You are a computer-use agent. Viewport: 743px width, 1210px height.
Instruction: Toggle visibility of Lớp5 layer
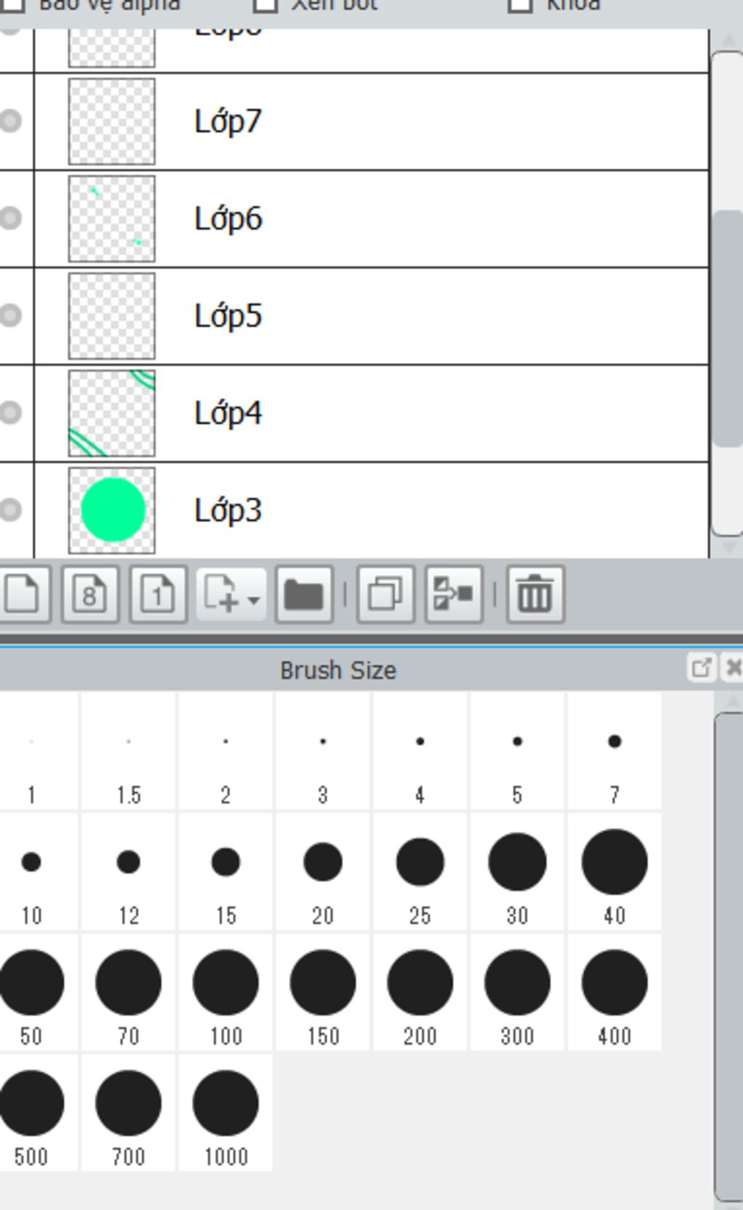(x=10, y=315)
